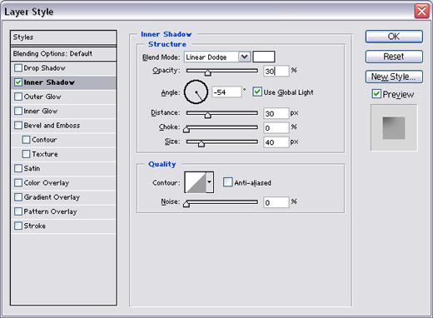The height and width of the screenshot is (318, 433).
Task: Click the Distance value field
Action: coord(276,113)
